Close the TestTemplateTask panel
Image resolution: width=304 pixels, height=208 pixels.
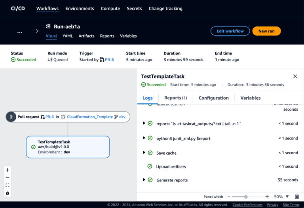(x=295, y=76)
